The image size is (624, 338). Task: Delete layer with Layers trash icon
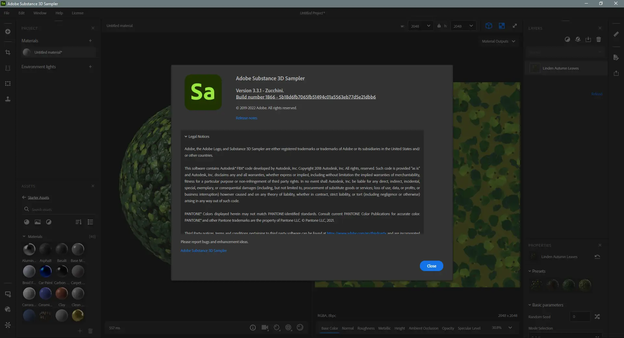click(x=599, y=39)
